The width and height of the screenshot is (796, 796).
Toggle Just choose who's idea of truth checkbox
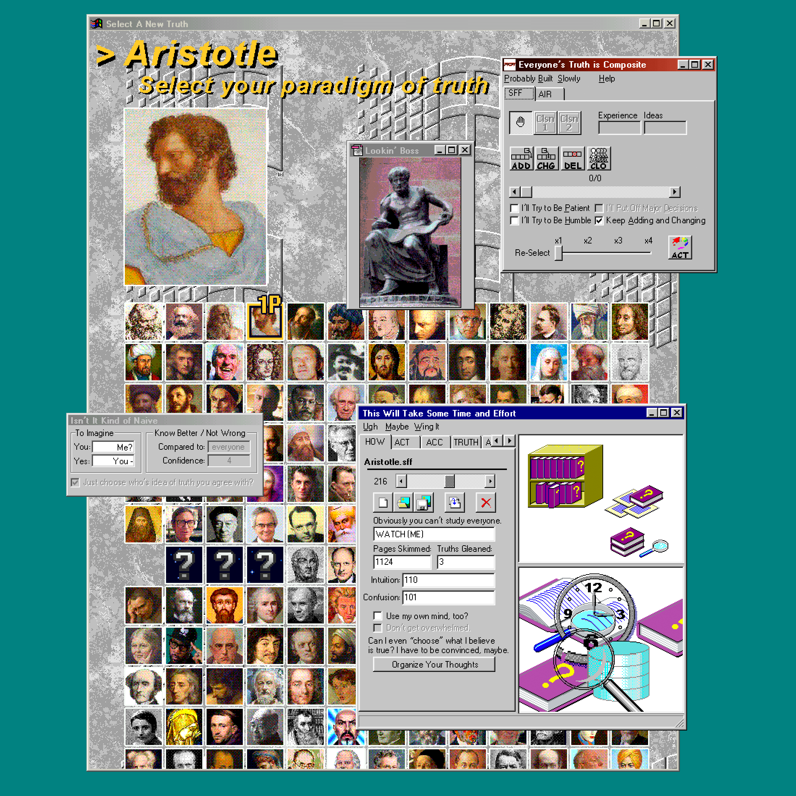pos(75,482)
